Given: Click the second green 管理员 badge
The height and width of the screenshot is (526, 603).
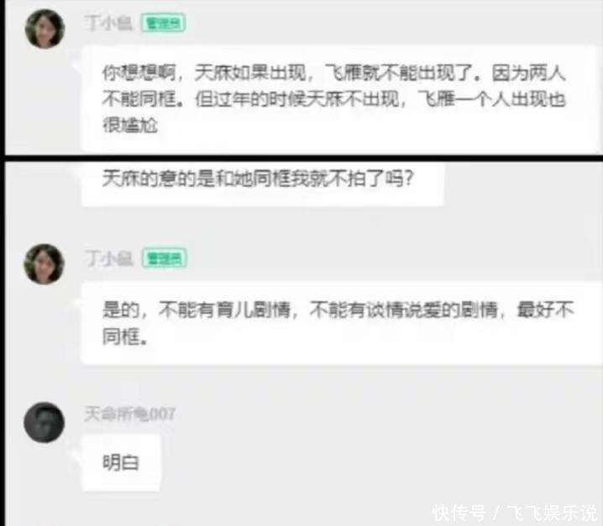Looking at the screenshot, I should click(x=165, y=258).
